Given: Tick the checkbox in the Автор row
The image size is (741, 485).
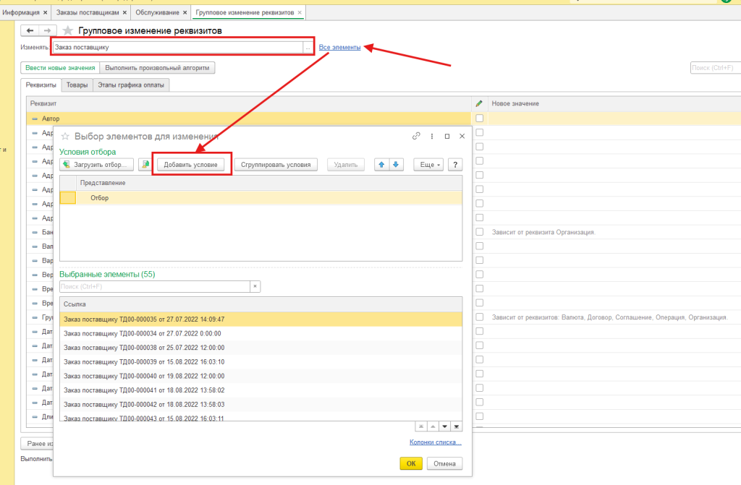Looking at the screenshot, I should coord(479,118).
